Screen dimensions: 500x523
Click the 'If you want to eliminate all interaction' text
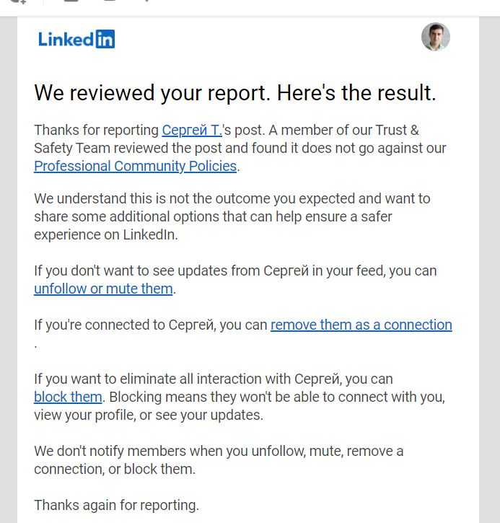(214, 379)
